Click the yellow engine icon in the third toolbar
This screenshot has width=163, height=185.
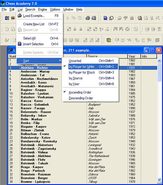pos(109,40)
